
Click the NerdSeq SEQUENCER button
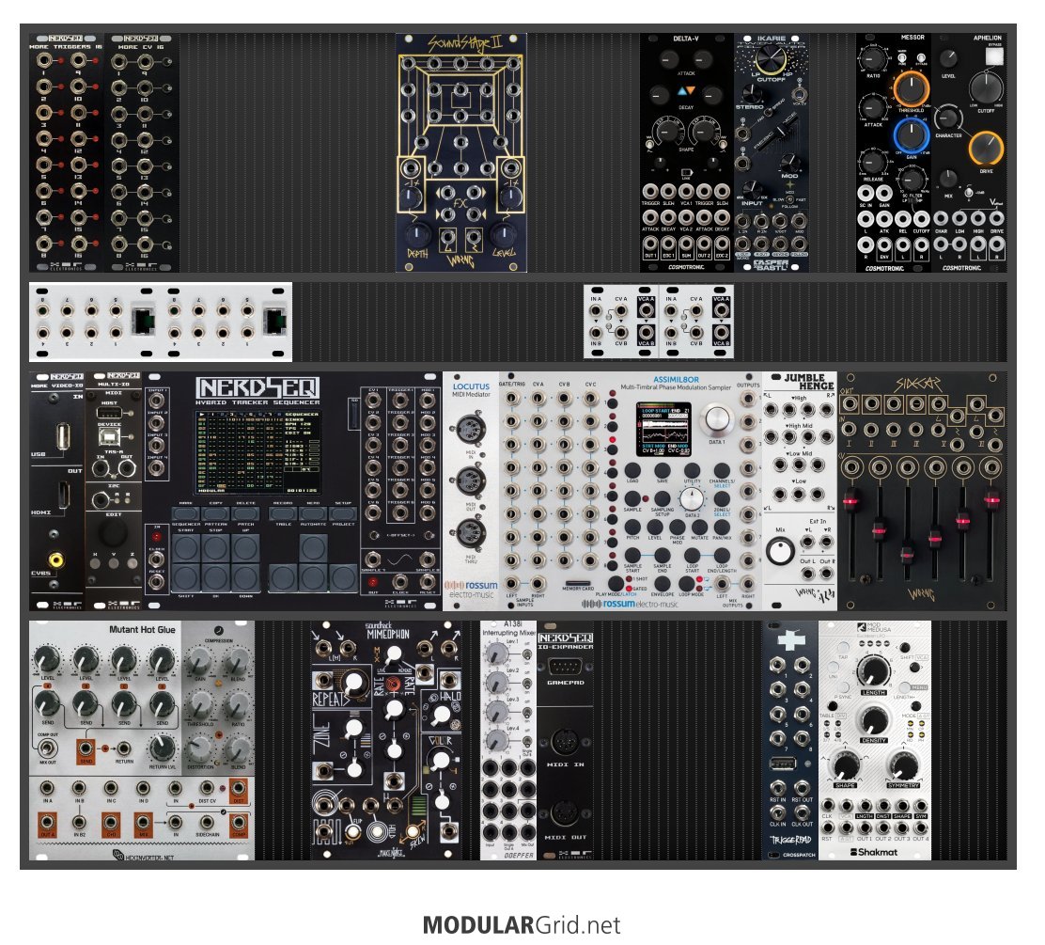pos(186,513)
